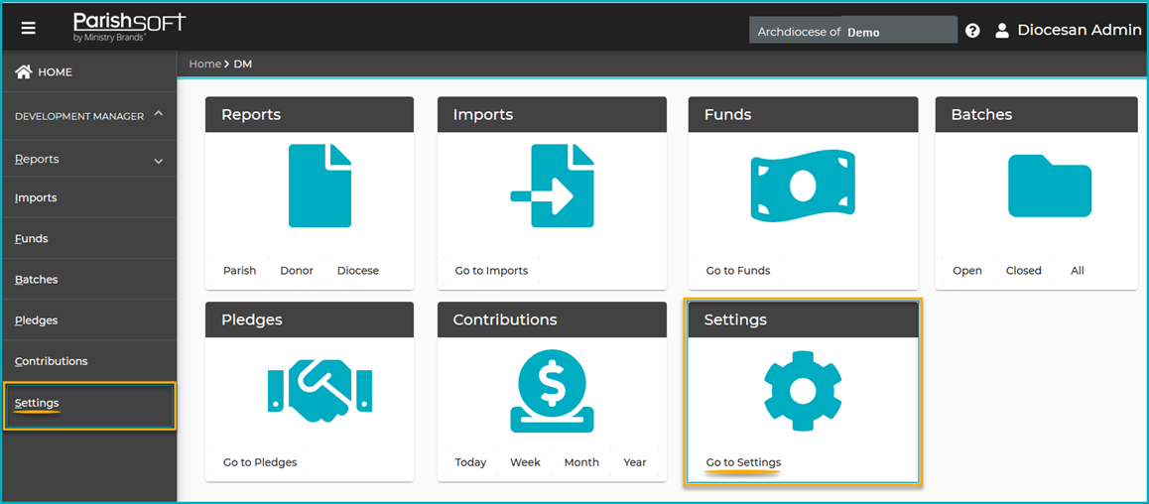Image resolution: width=1149 pixels, height=504 pixels.
Task: View Month contributions
Action: 581,463
